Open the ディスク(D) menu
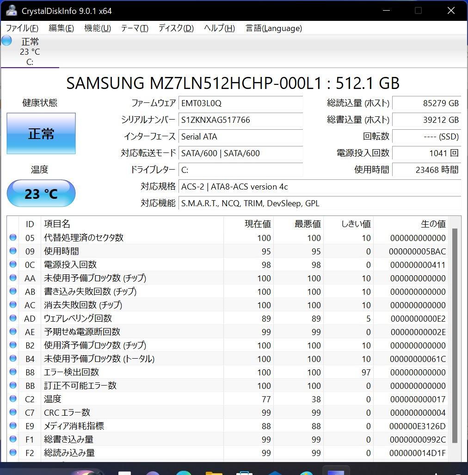 [x=176, y=28]
